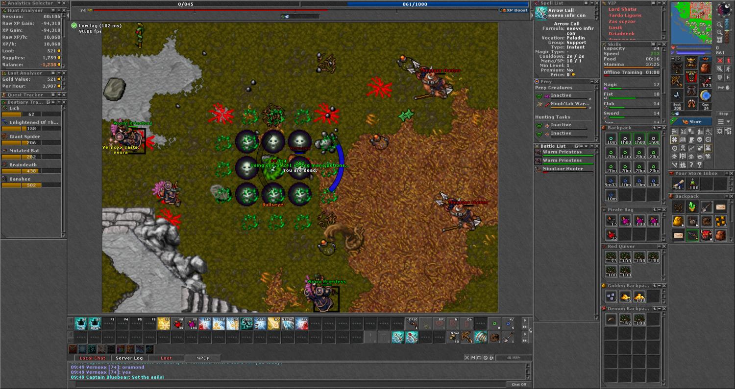
Task: Click the XP Boost icon
Action: click(x=514, y=10)
